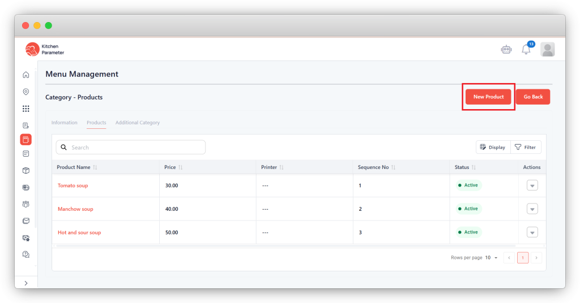The height and width of the screenshot is (303, 580).
Task: Switch to the Information tab
Action: click(x=64, y=123)
